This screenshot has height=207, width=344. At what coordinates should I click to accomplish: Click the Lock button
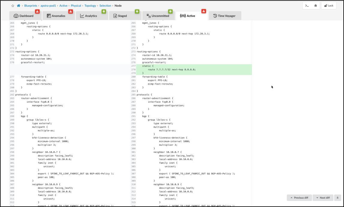(x=329, y=6)
